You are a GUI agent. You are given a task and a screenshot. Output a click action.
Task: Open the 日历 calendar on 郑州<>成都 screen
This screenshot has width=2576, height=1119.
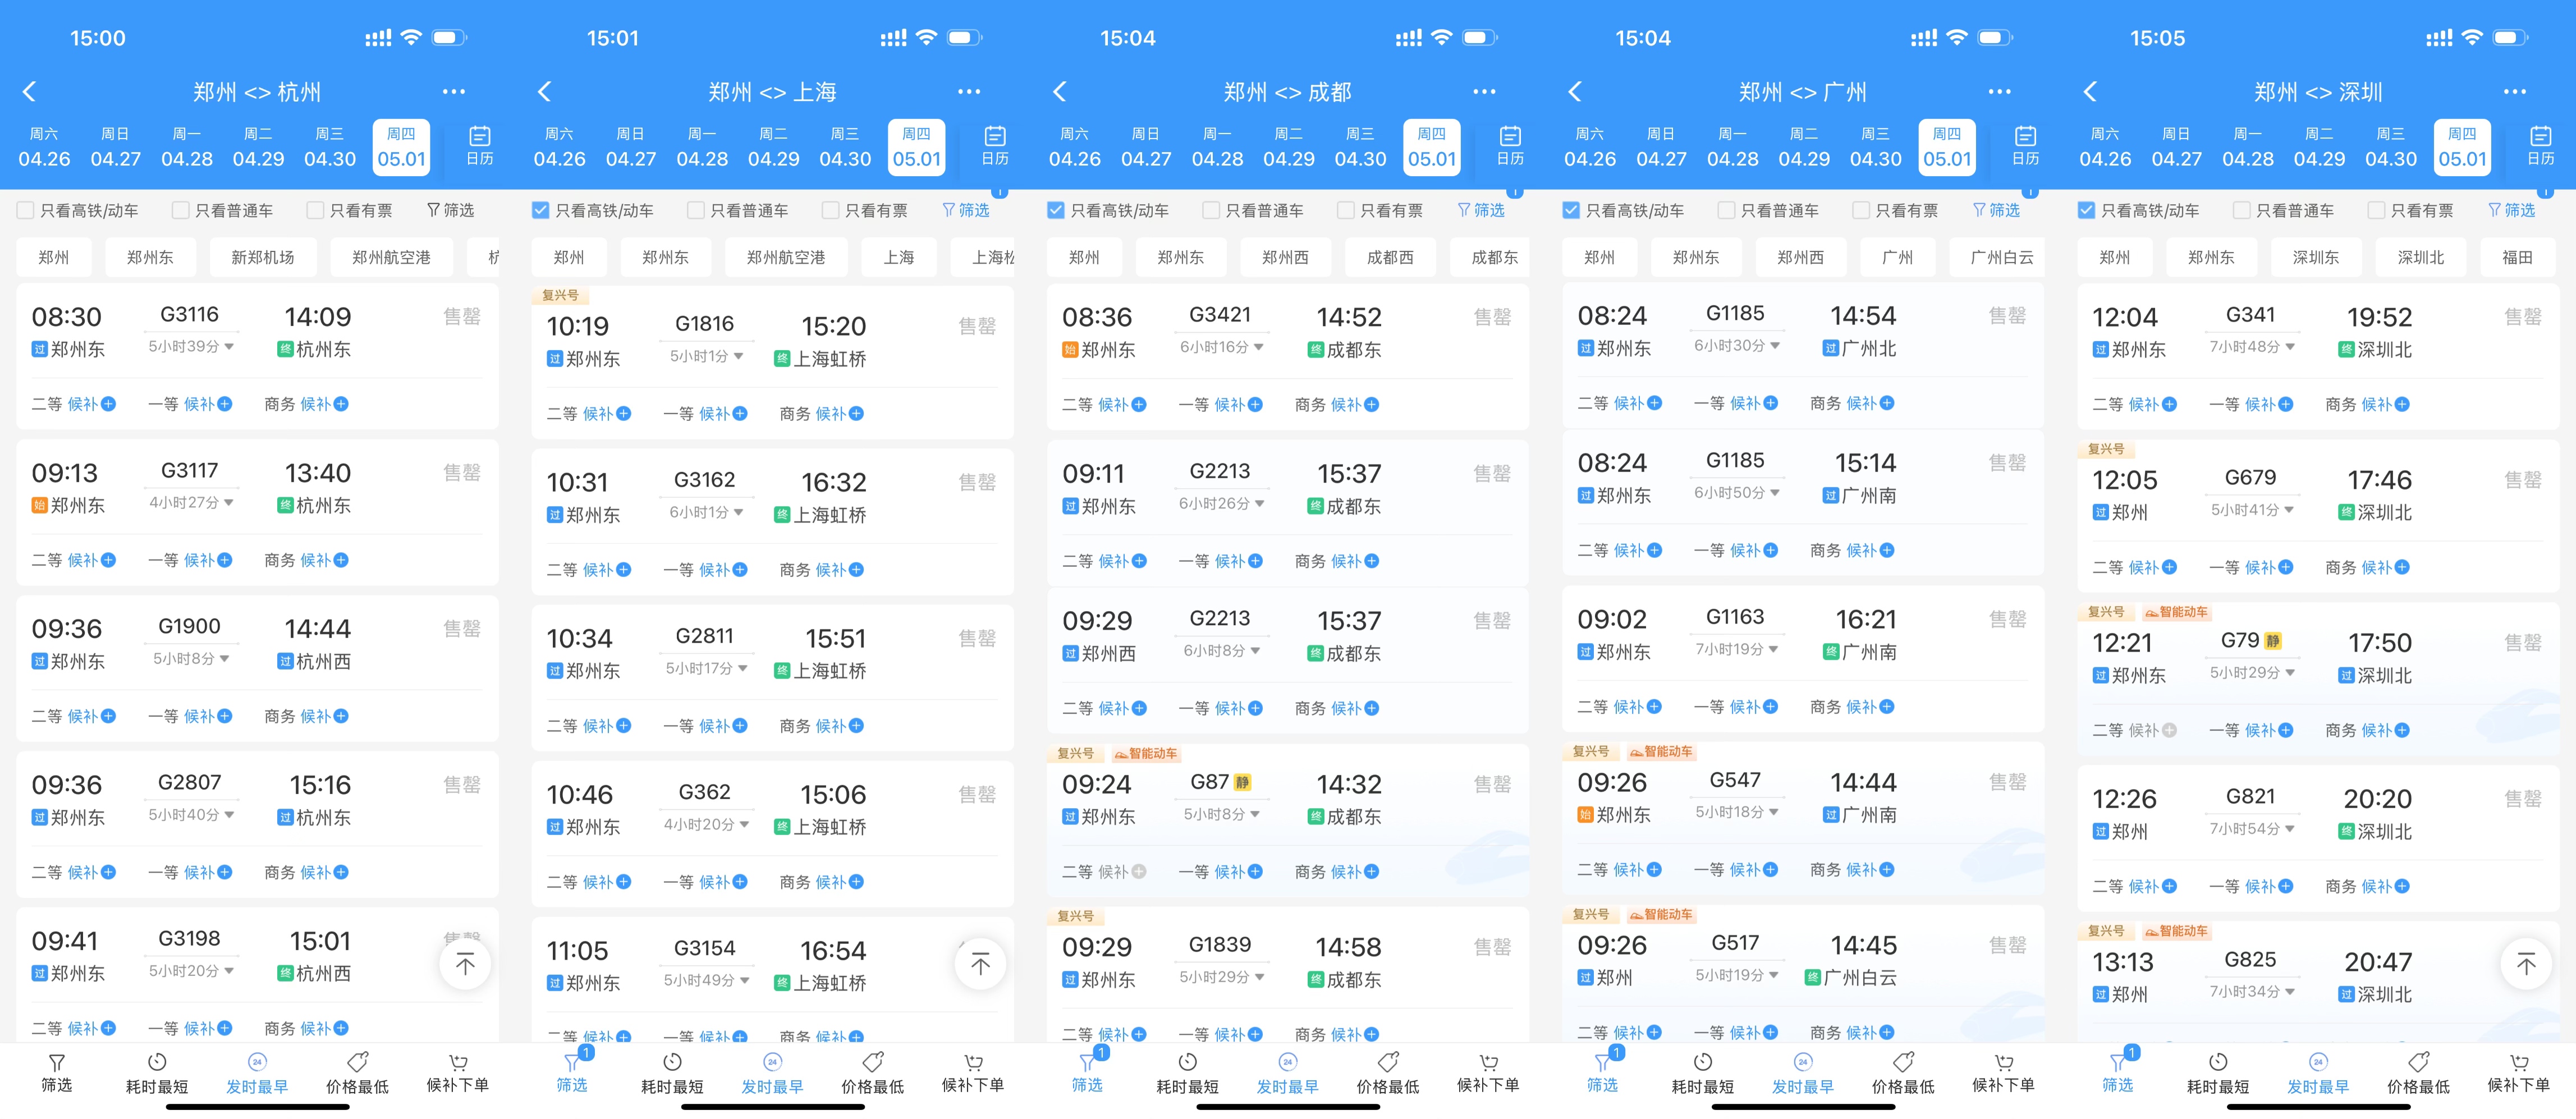coord(1510,146)
